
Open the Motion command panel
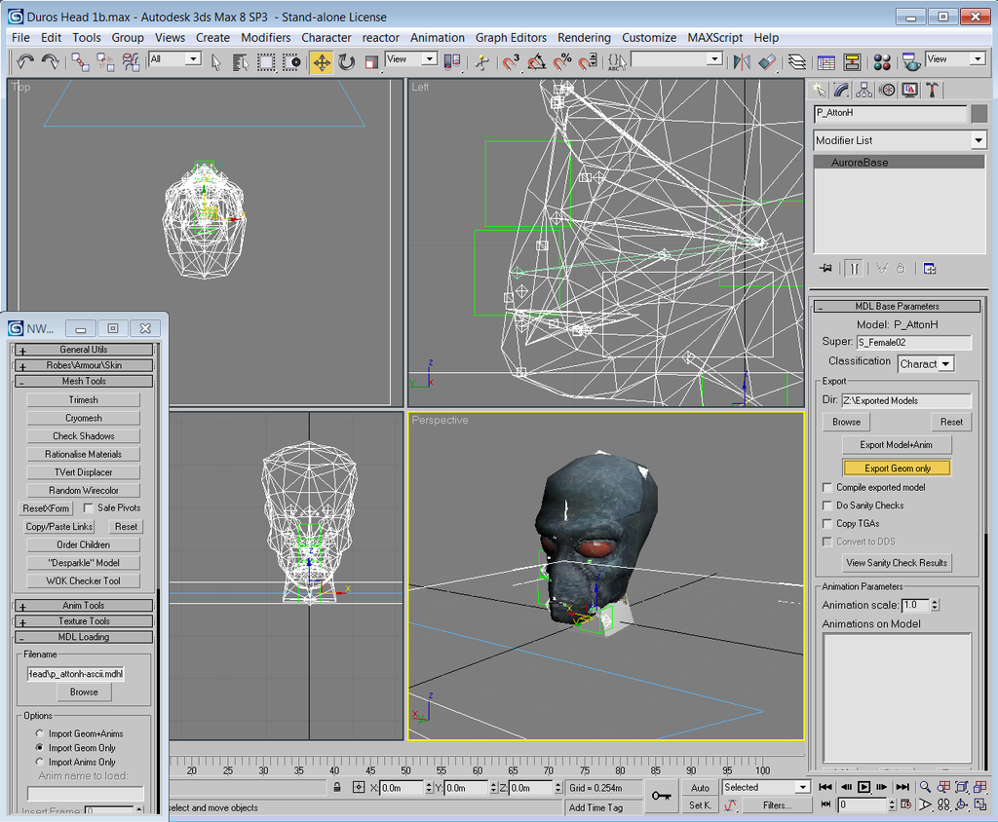pos(887,90)
